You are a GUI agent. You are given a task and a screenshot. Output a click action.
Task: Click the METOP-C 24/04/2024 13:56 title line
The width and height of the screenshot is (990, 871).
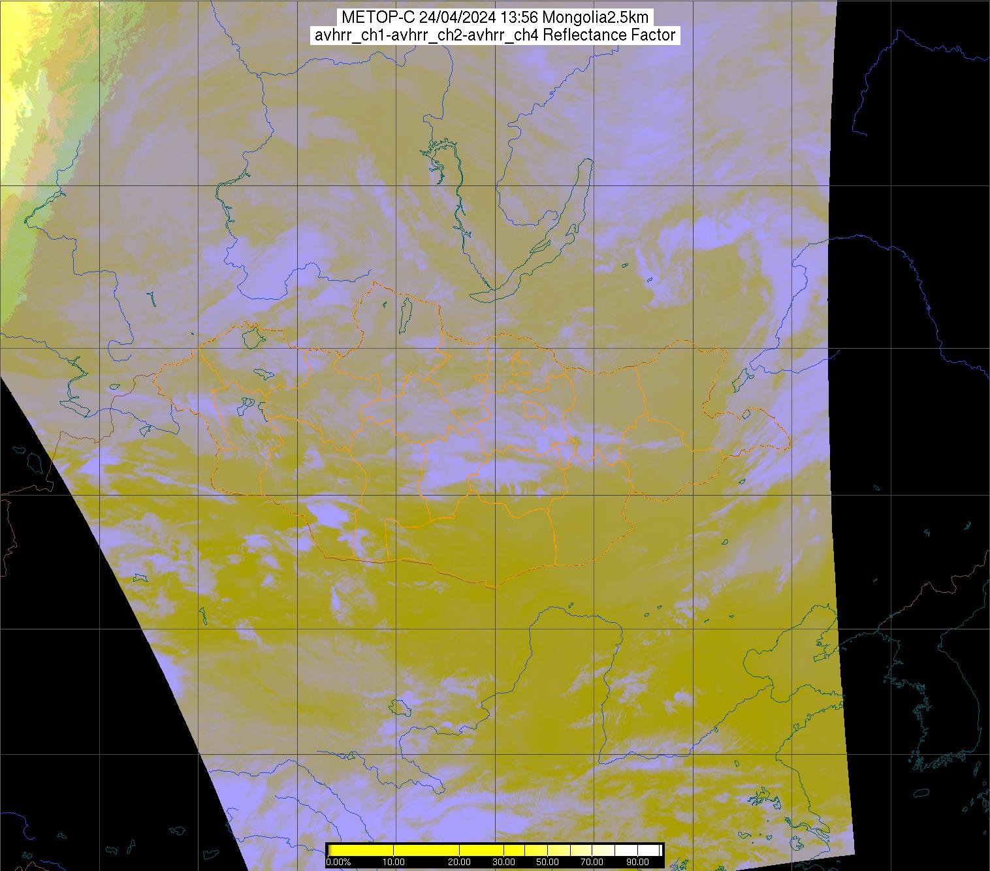494,17
